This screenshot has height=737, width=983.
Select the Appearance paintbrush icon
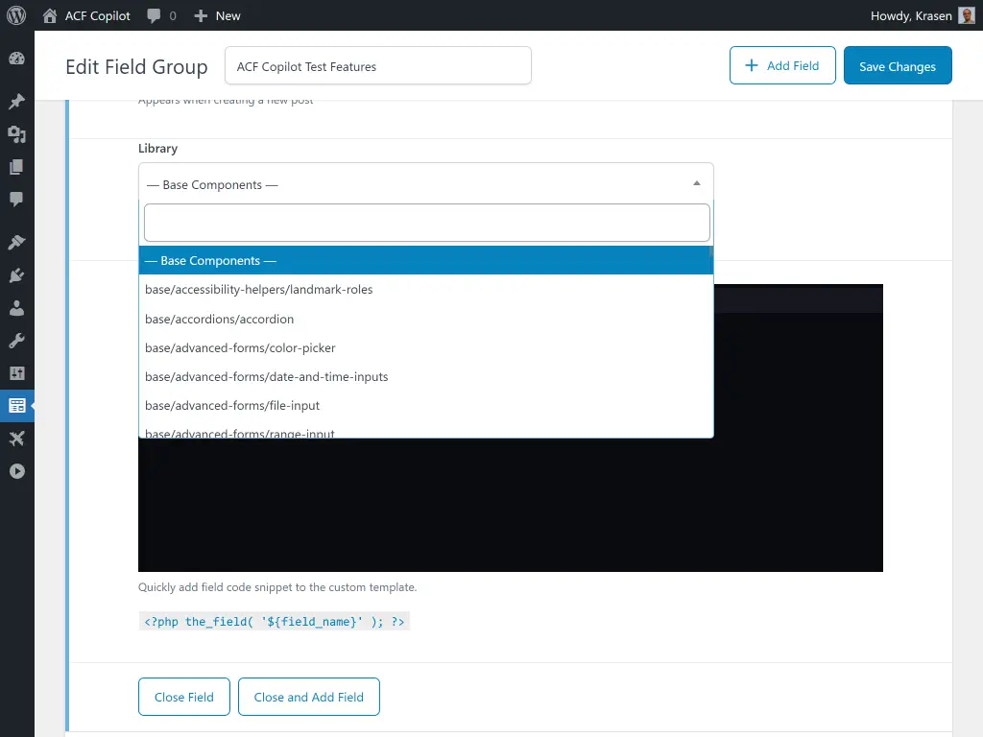point(17,242)
